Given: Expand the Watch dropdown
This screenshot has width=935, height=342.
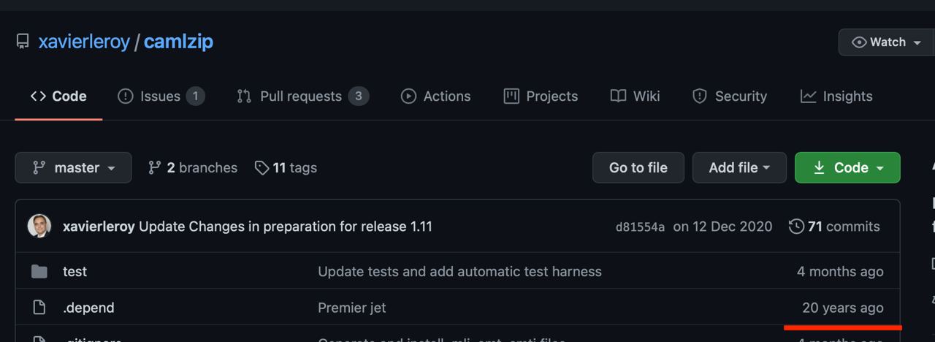Looking at the screenshot, I should [887, 42].
